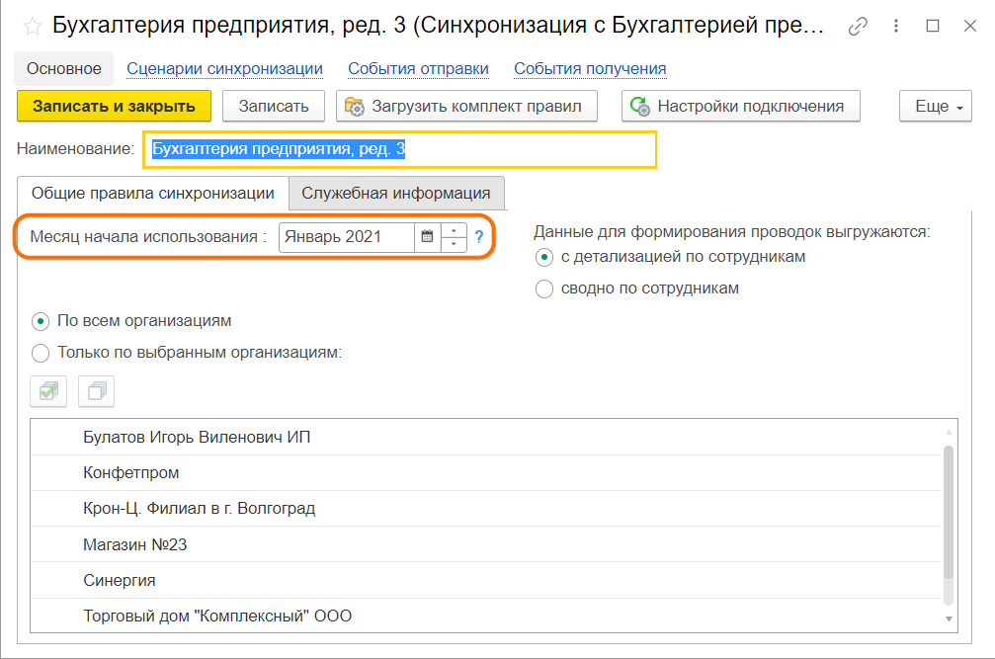Open the 'Еще' dropdown menu
This screenshot has width=995, height=659.
(936, 106)
